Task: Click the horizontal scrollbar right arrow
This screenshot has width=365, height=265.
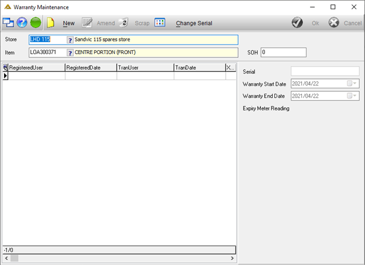Action: (232, 258)
